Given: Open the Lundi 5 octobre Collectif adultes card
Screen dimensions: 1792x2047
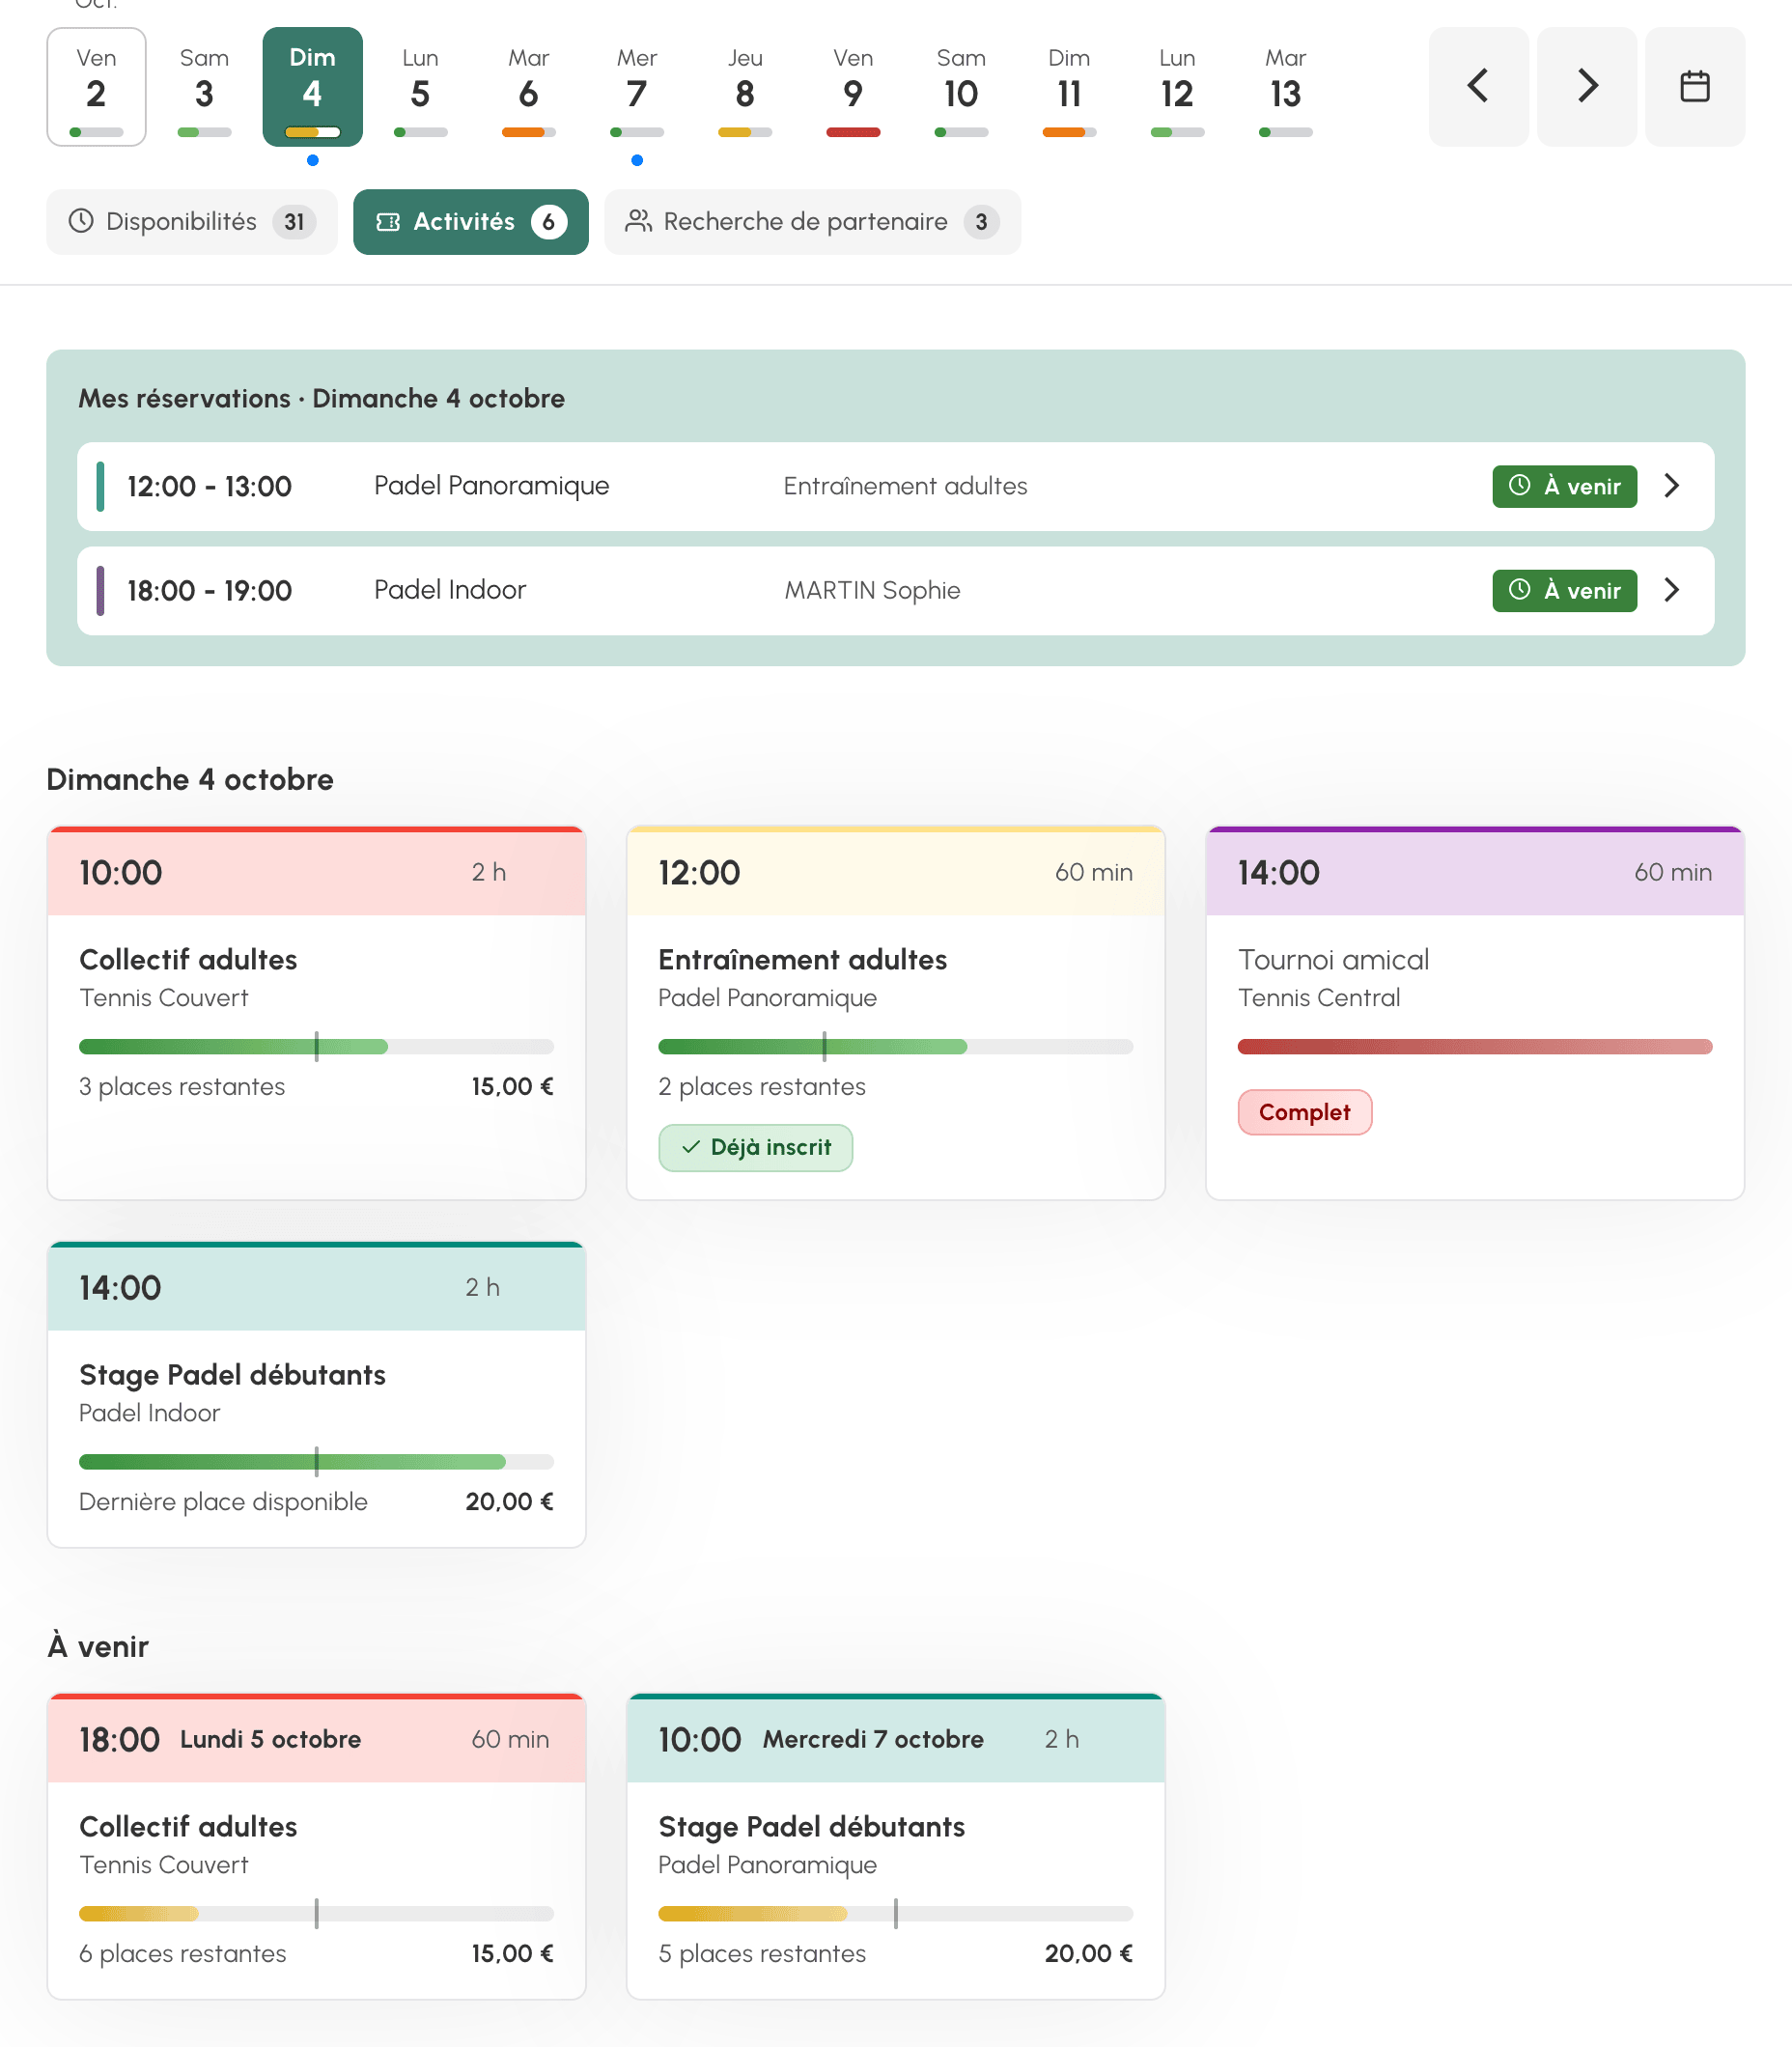Looking at the screenshot, I should coord(316,1846).
